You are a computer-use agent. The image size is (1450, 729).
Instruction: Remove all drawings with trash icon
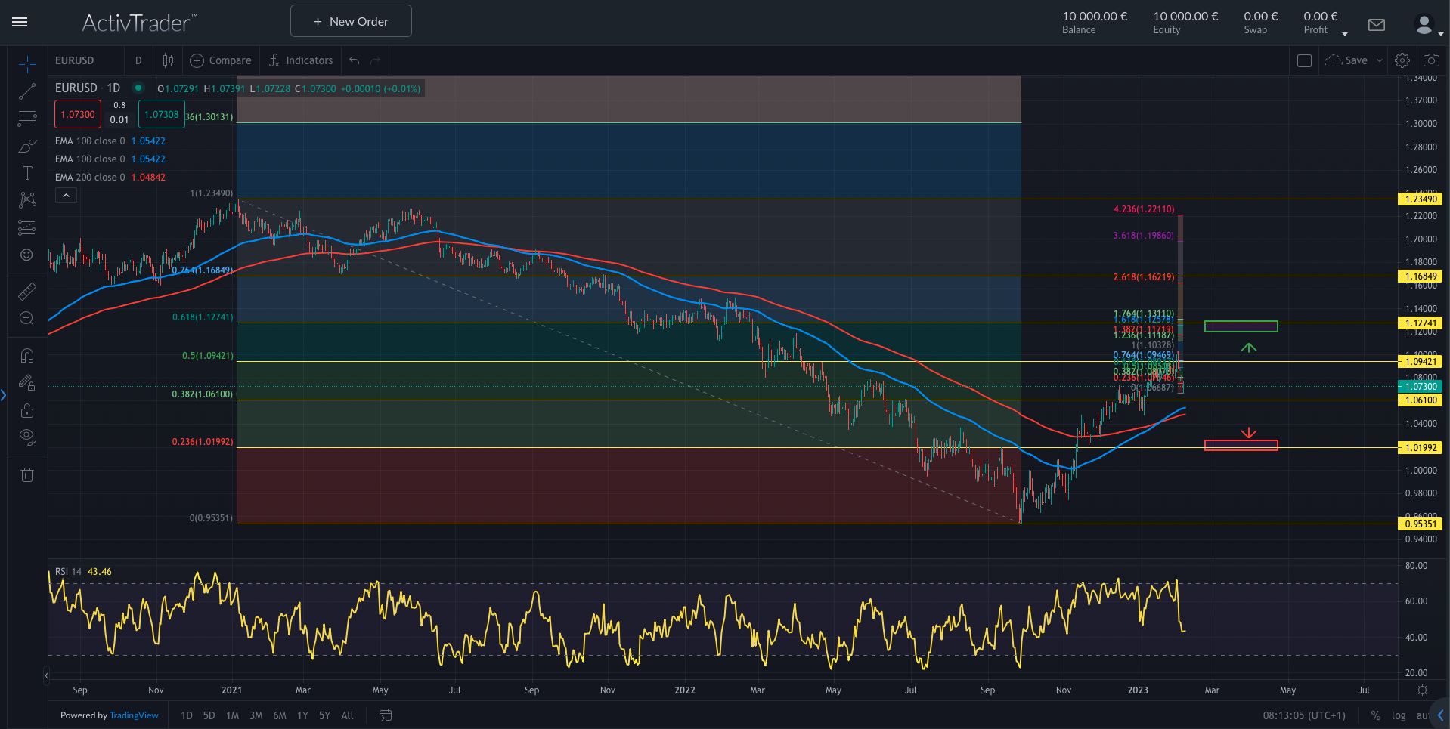pyautogui.click(x=27, y=474)
